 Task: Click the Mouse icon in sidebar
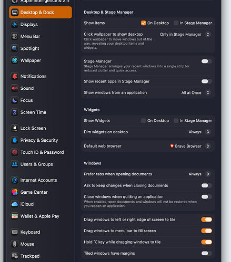click(15, 244)
